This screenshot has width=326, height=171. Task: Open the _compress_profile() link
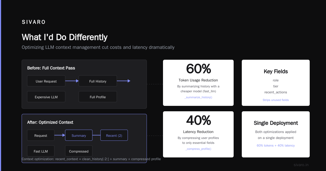(198, 149)
